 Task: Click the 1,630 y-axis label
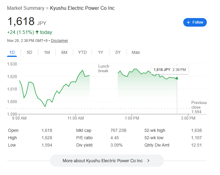coord(12,64)
